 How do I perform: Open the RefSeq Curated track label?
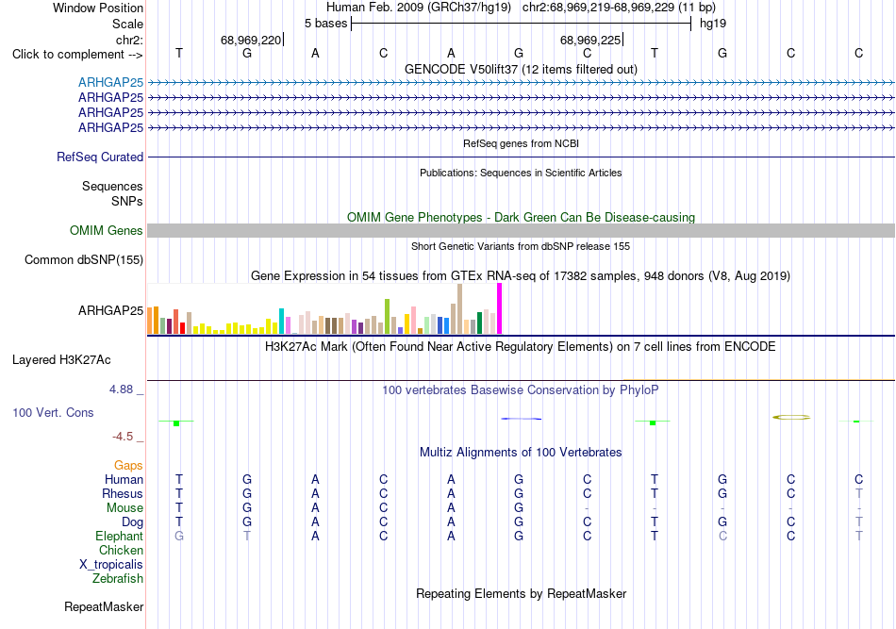click(100, 157)
